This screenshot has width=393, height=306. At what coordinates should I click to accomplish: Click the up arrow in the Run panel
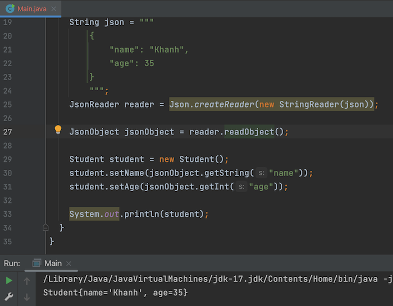pyautogui.click(x=27, y=281)
